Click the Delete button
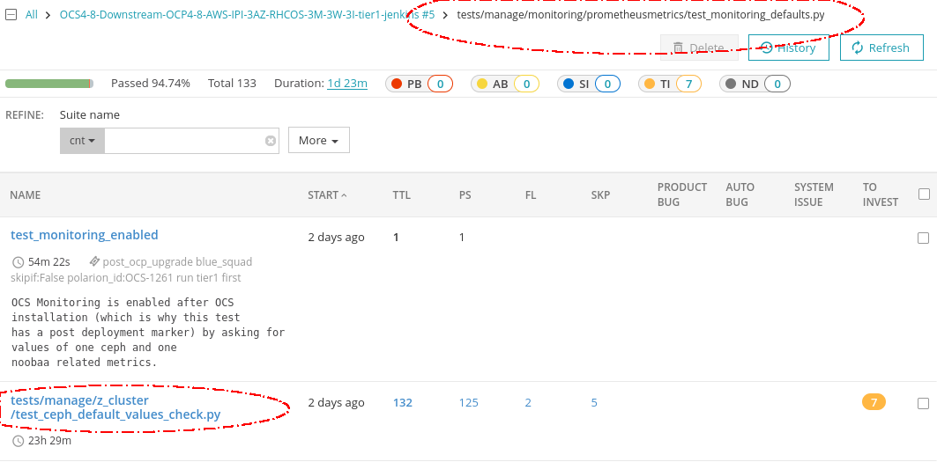 point(699,48)
